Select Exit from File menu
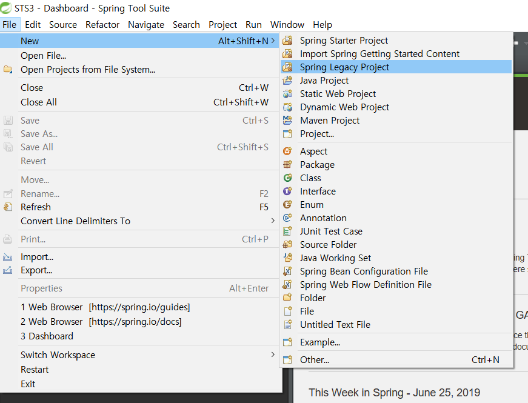 coord(141,384)
